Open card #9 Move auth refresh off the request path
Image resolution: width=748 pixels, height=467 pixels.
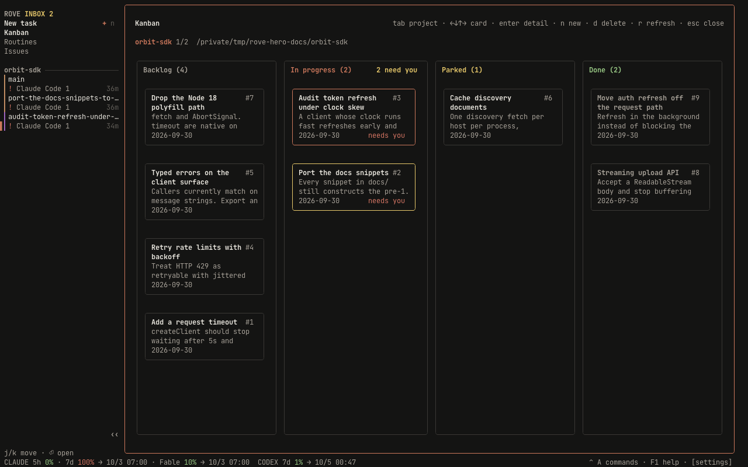650,117
